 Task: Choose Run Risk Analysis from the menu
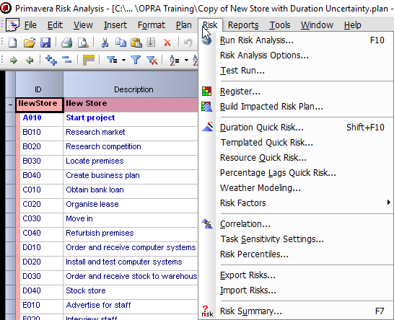click(x=295, y=40)
